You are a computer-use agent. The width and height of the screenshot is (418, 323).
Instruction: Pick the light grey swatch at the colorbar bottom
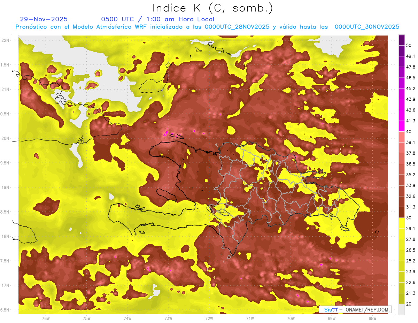(x=402, y=309)
